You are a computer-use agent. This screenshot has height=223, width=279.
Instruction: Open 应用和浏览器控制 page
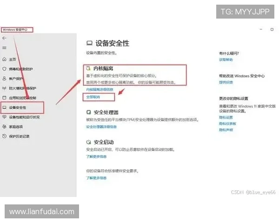pyautogui.click(x=23, y=98)
